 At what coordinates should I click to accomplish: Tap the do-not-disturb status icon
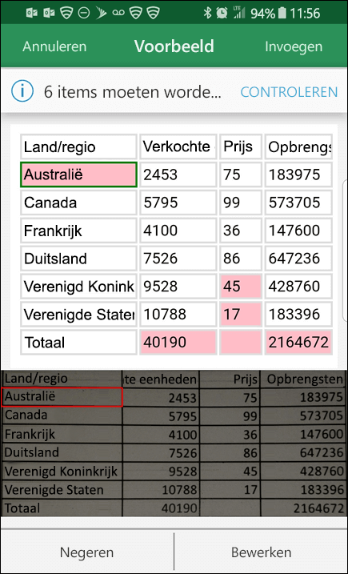click(x=84, y=14)
